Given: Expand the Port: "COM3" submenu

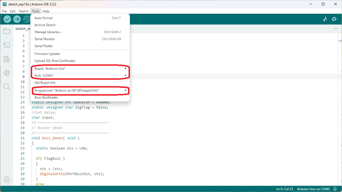Looking at the screenshot, I should 80,76.
